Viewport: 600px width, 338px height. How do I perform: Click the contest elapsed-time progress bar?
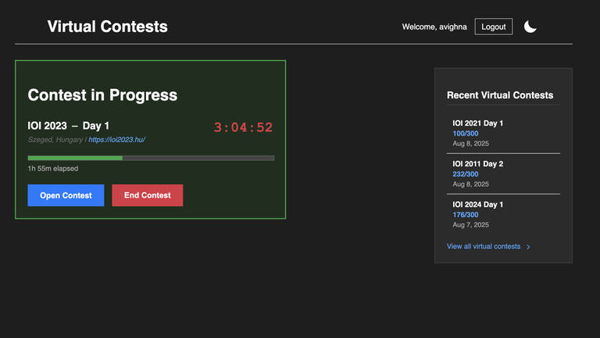click(x=151, y=158)
